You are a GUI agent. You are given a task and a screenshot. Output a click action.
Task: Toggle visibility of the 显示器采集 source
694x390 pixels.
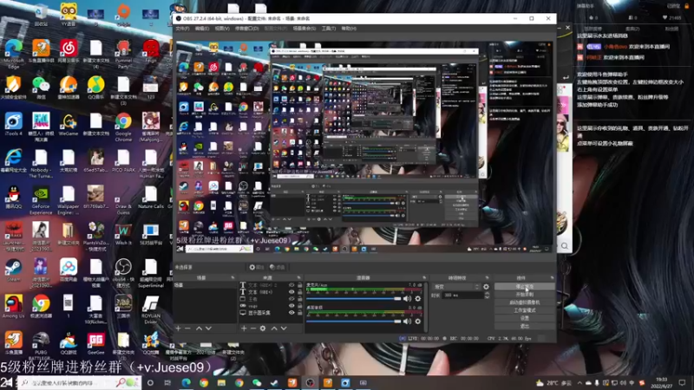point(291,313)
